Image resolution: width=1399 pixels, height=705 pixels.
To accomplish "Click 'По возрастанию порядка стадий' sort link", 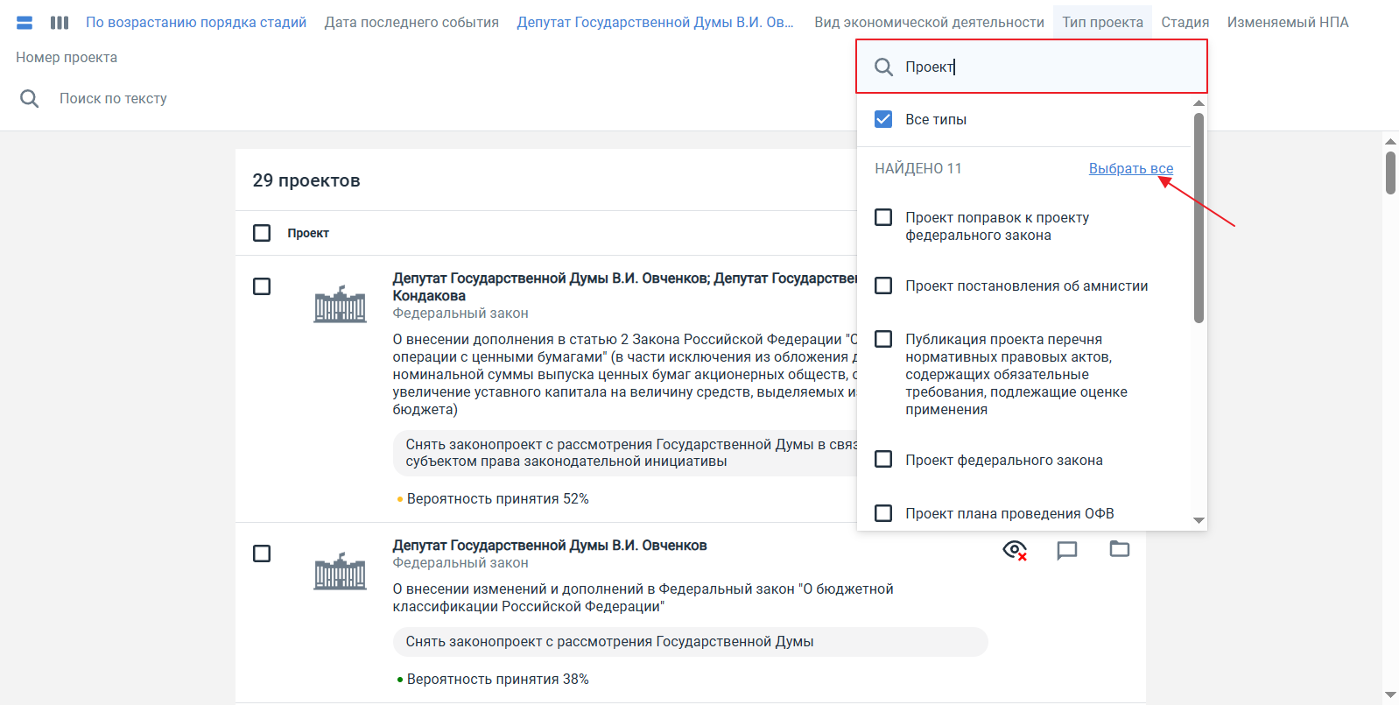I will pyautogui.click(x=196, y=23).
